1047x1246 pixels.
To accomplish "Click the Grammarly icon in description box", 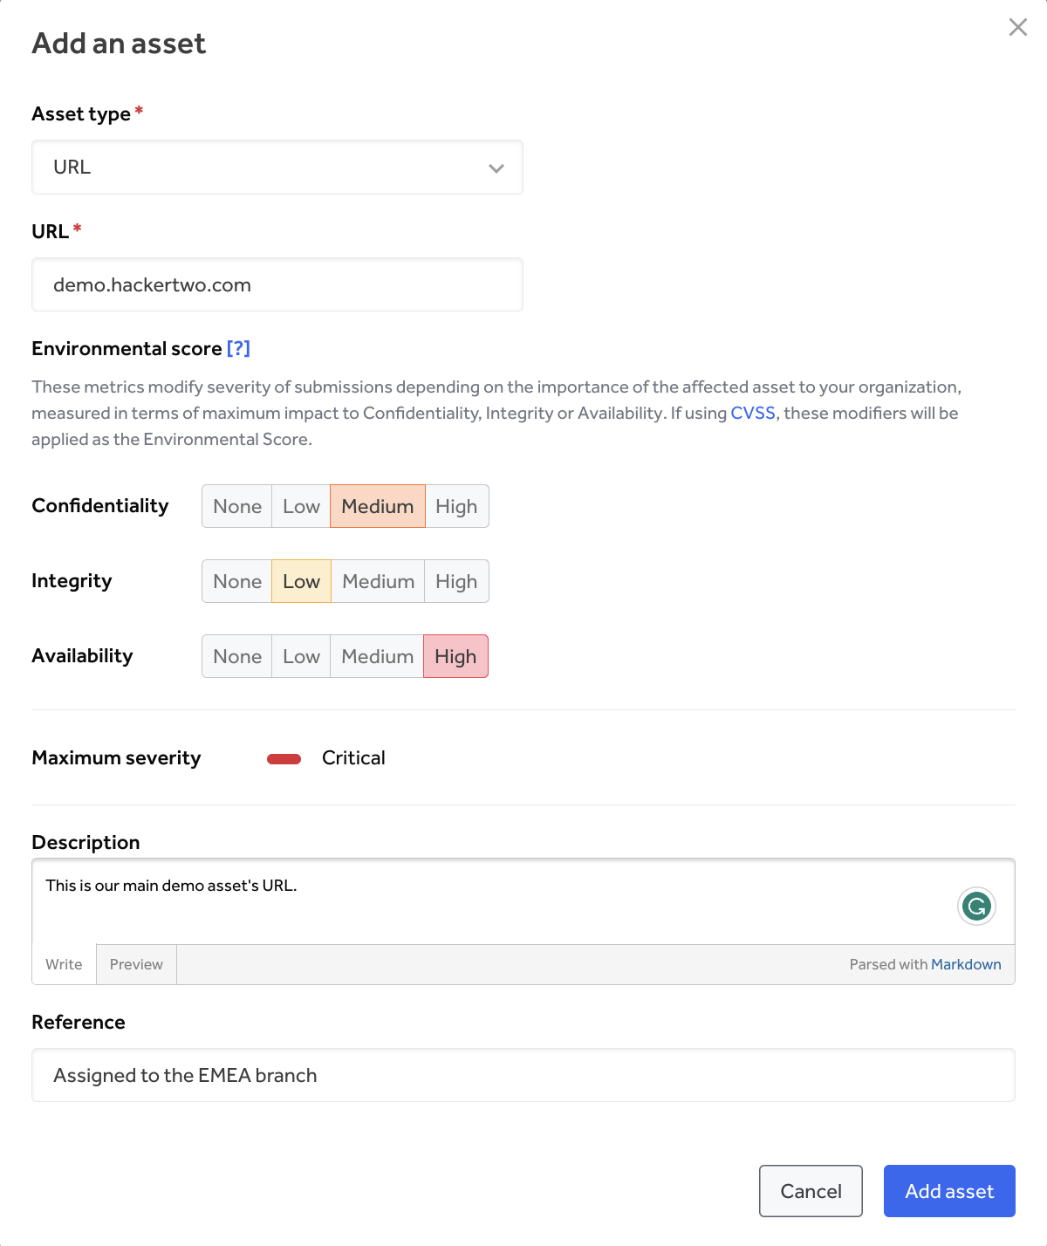I will coord(976,907).
